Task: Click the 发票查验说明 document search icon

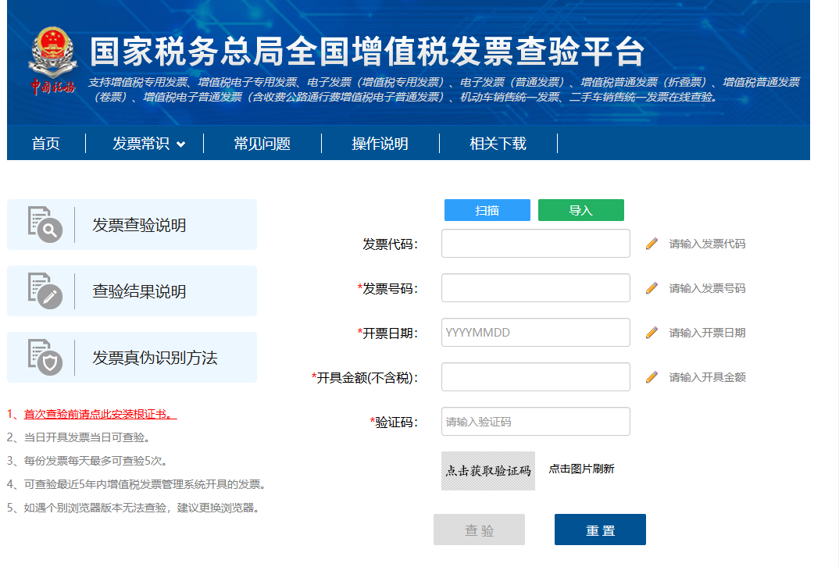Action: pyautogui.click(x=45, y=224)
